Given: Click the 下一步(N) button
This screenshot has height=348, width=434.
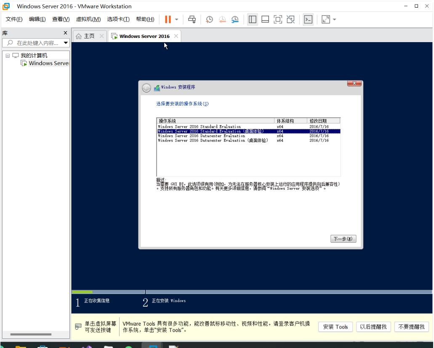Looking at the screenshot, I should 343,238.
